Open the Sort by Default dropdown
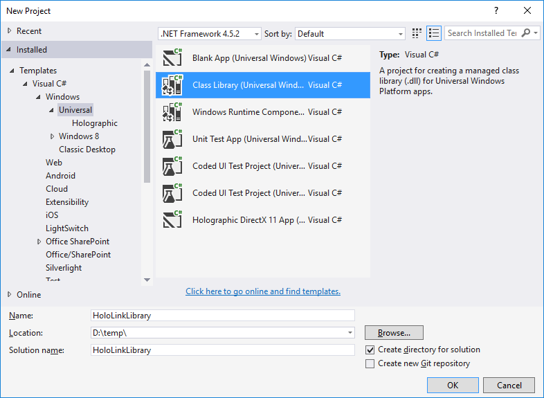 tap(350, 34)
